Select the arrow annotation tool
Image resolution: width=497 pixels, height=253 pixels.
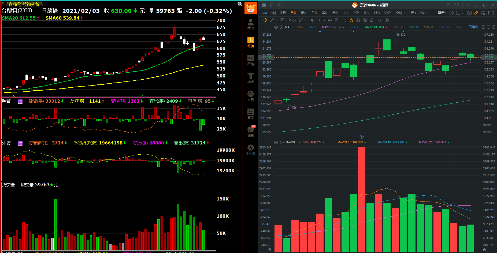(x=320, y=20)
